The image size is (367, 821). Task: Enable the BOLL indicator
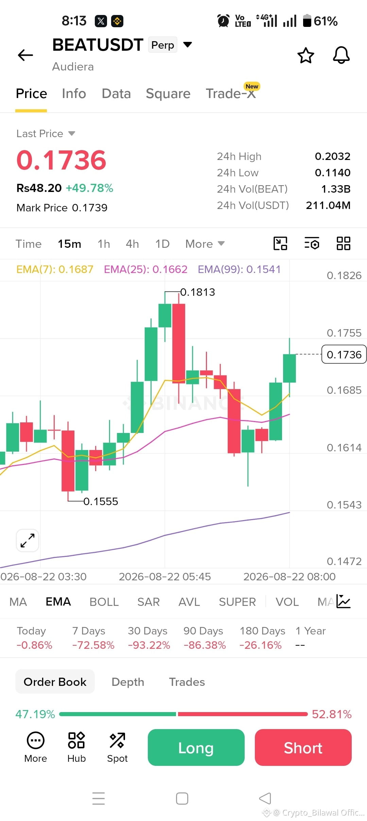tap(104, 602)
